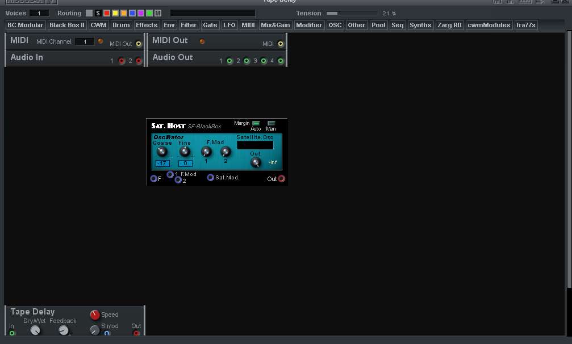Click Audio In channel 2 red jack
Viewport: 572px width, 344px height.
(x=139, y=61)
